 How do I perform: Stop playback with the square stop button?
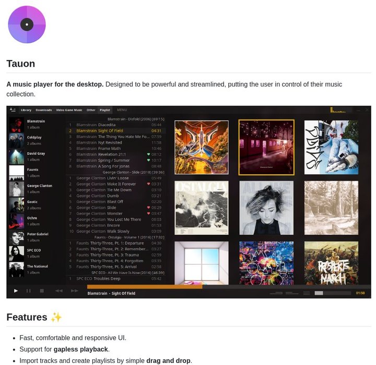pyautogui.click(x=42, y=291)
